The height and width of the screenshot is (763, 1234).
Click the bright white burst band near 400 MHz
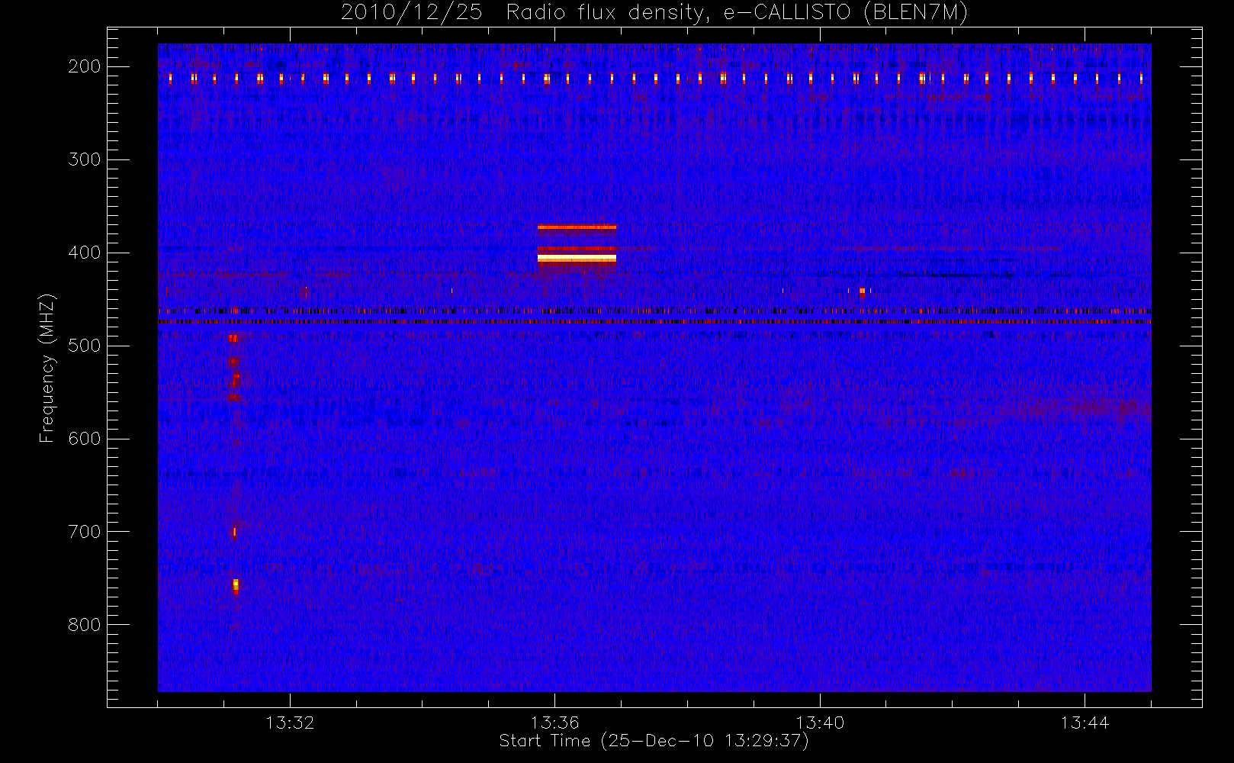pos(577,259)
